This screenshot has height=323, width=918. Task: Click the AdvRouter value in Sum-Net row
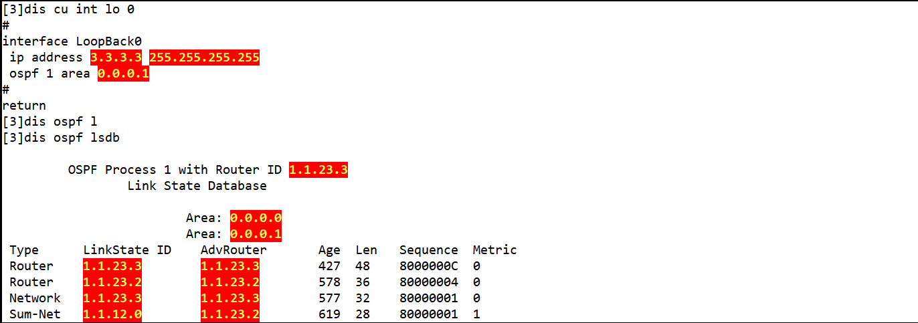(230, 314)
